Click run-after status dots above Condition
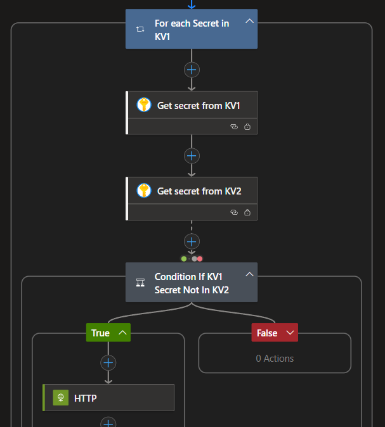The height and width of the screenshot is (427, 385). coord(192,258)
